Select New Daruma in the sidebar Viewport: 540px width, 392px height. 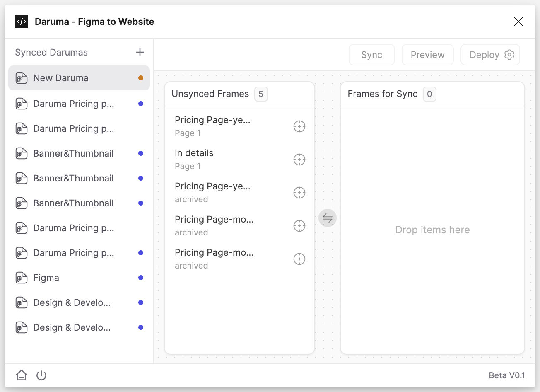coord(79,78)
